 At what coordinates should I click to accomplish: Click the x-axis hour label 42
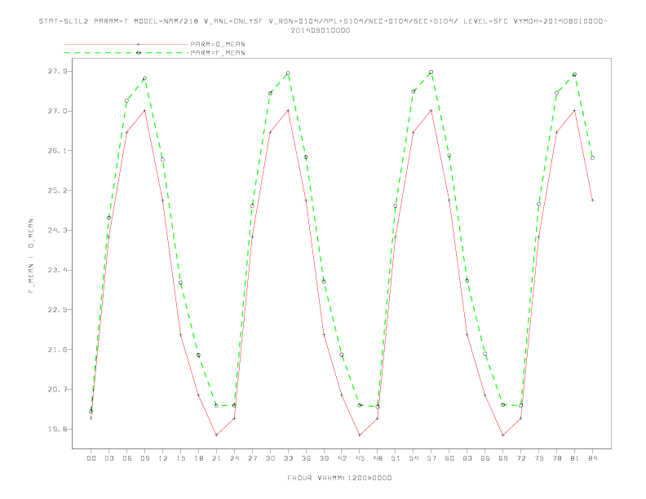coord(342,458)
